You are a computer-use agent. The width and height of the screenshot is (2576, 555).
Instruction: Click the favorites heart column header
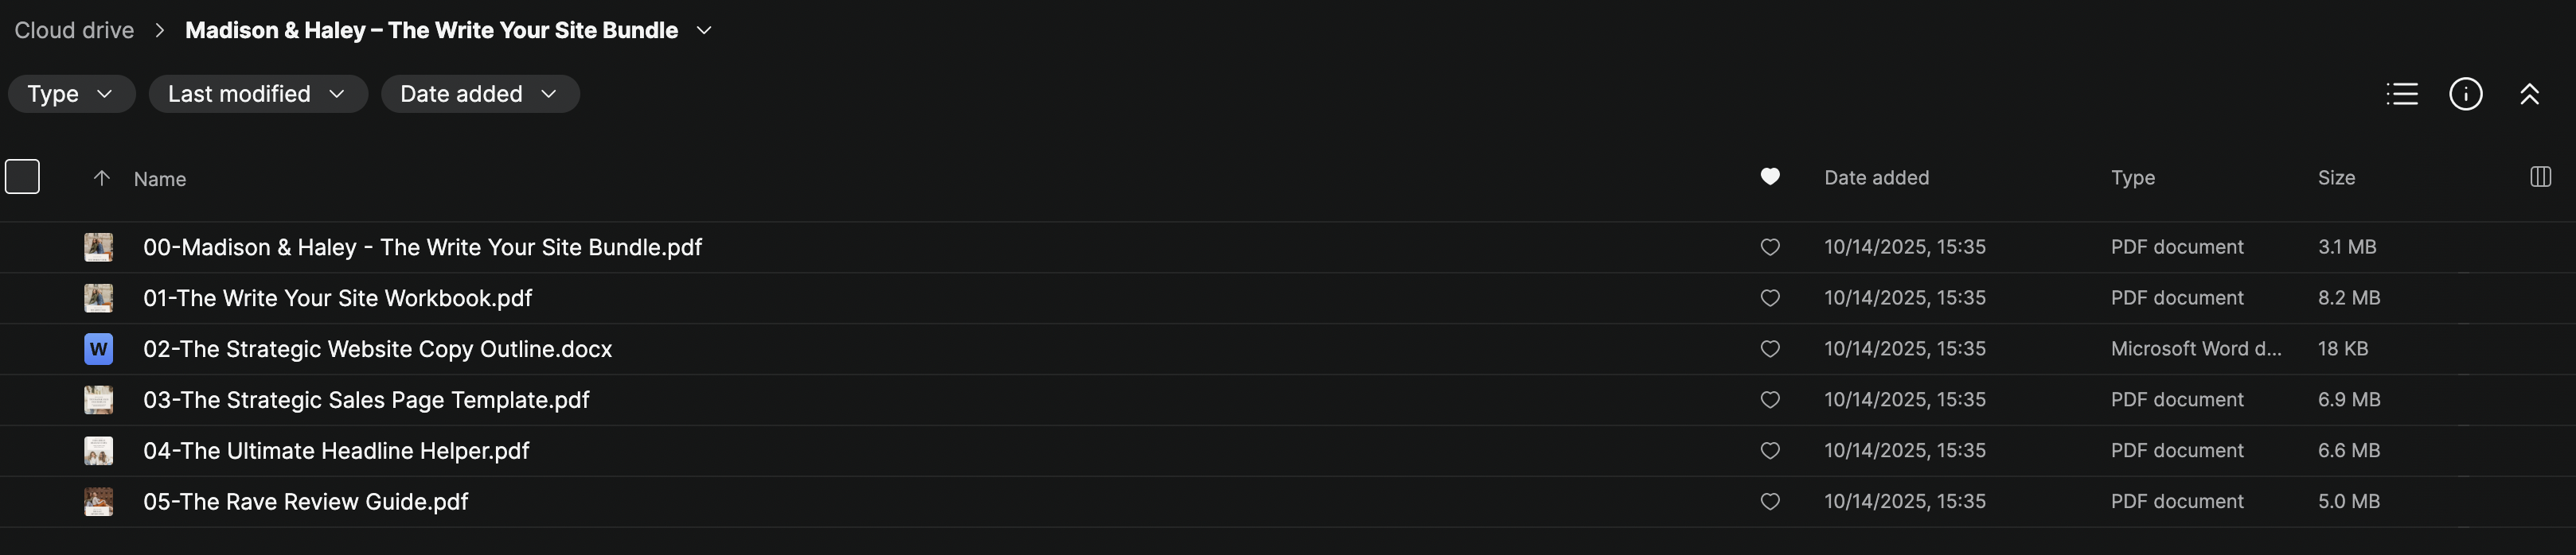click(1770, 177)
